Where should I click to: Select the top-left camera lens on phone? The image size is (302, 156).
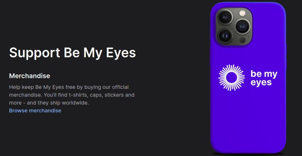pos(225,17)
